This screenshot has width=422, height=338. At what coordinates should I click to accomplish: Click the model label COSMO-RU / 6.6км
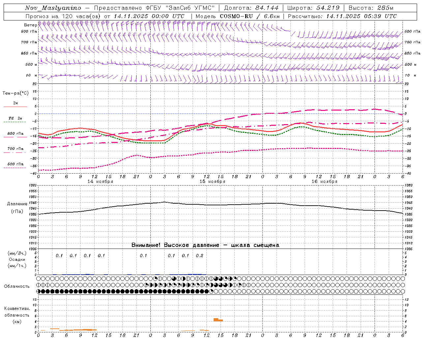coord(250,16)
